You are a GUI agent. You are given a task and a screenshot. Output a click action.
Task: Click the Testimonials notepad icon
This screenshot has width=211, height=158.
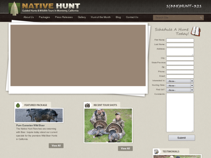156,152
